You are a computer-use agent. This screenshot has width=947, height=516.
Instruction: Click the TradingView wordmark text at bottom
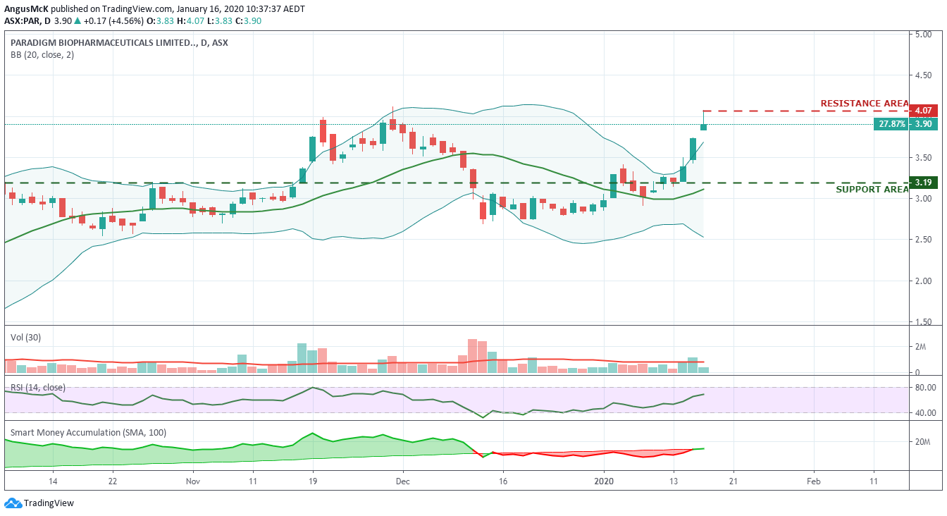pos(49,503)
